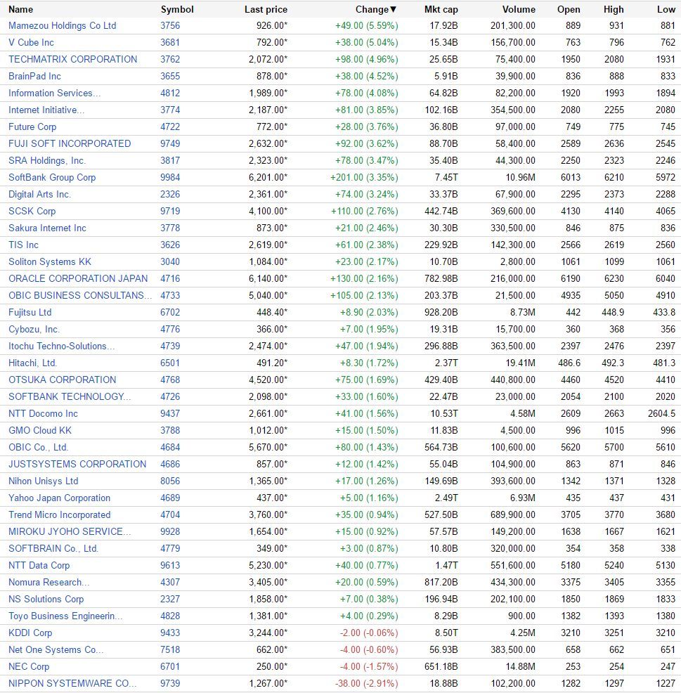Open the NEC Corp link
Screen dimensions: 681x693
(29, 666)
